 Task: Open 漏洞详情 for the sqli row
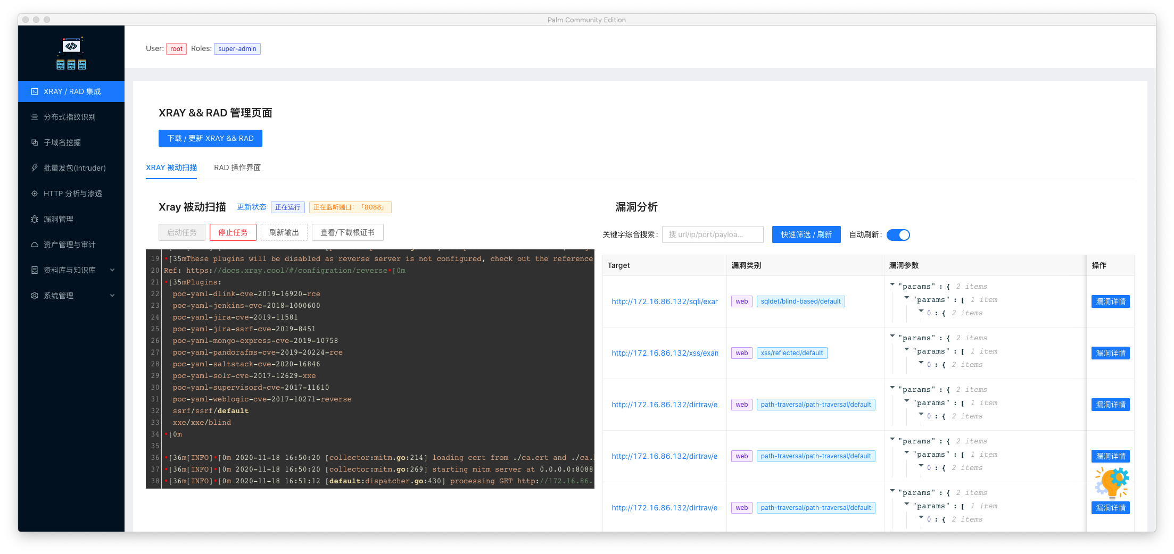pyautogui.click(x=1111, y=301)
